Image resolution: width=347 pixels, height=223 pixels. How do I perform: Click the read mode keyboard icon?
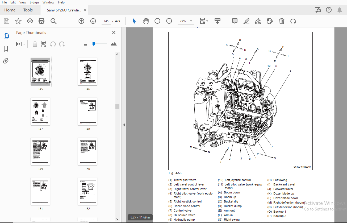coord(218,21)
